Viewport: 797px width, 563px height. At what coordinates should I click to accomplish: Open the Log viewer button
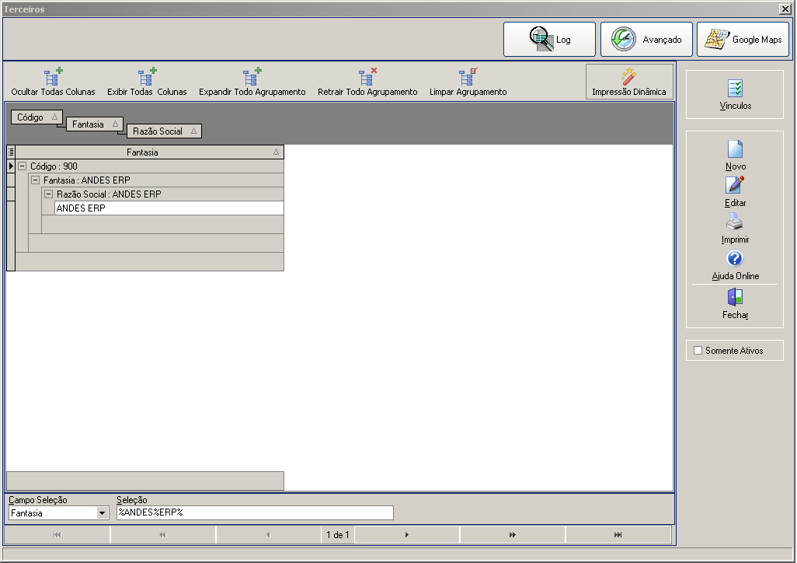pos(549,39)
